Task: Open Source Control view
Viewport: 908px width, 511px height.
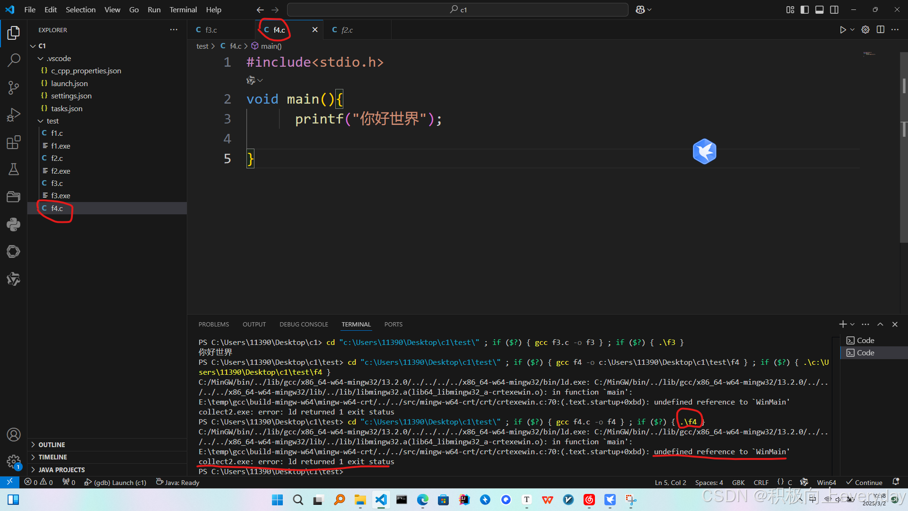Action: coord(14,88)
